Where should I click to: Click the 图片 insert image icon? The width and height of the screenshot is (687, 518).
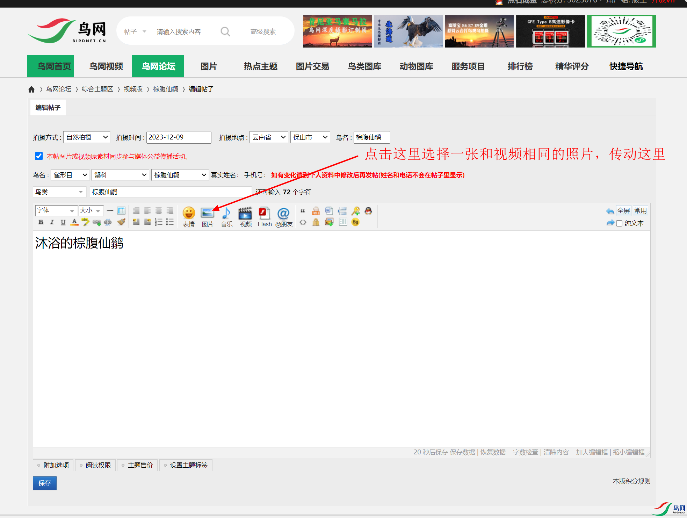point(207,213)
